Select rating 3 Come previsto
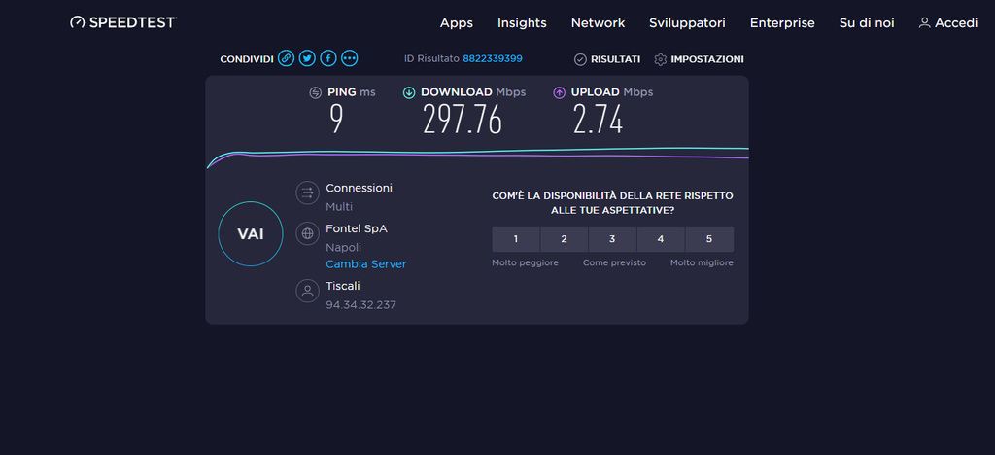This screenshot has width=995, height=455. (x=612, y=239)
